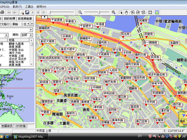This screenshot has width=187, height=140.
Task: Select the 中西區 上環 row in the list
Action: [x=16, y=56]
